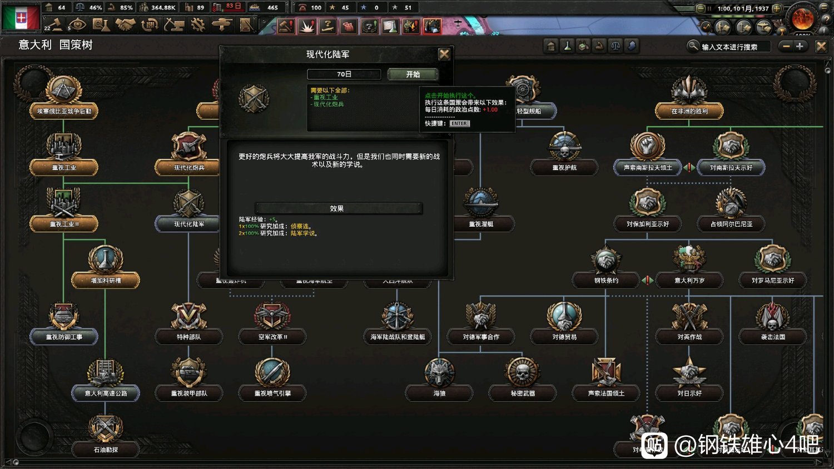This screenshot has width=834, height=469.
Task: Toggle the industry focus filter
Action: pyautogui.click(x=583, y=46)
